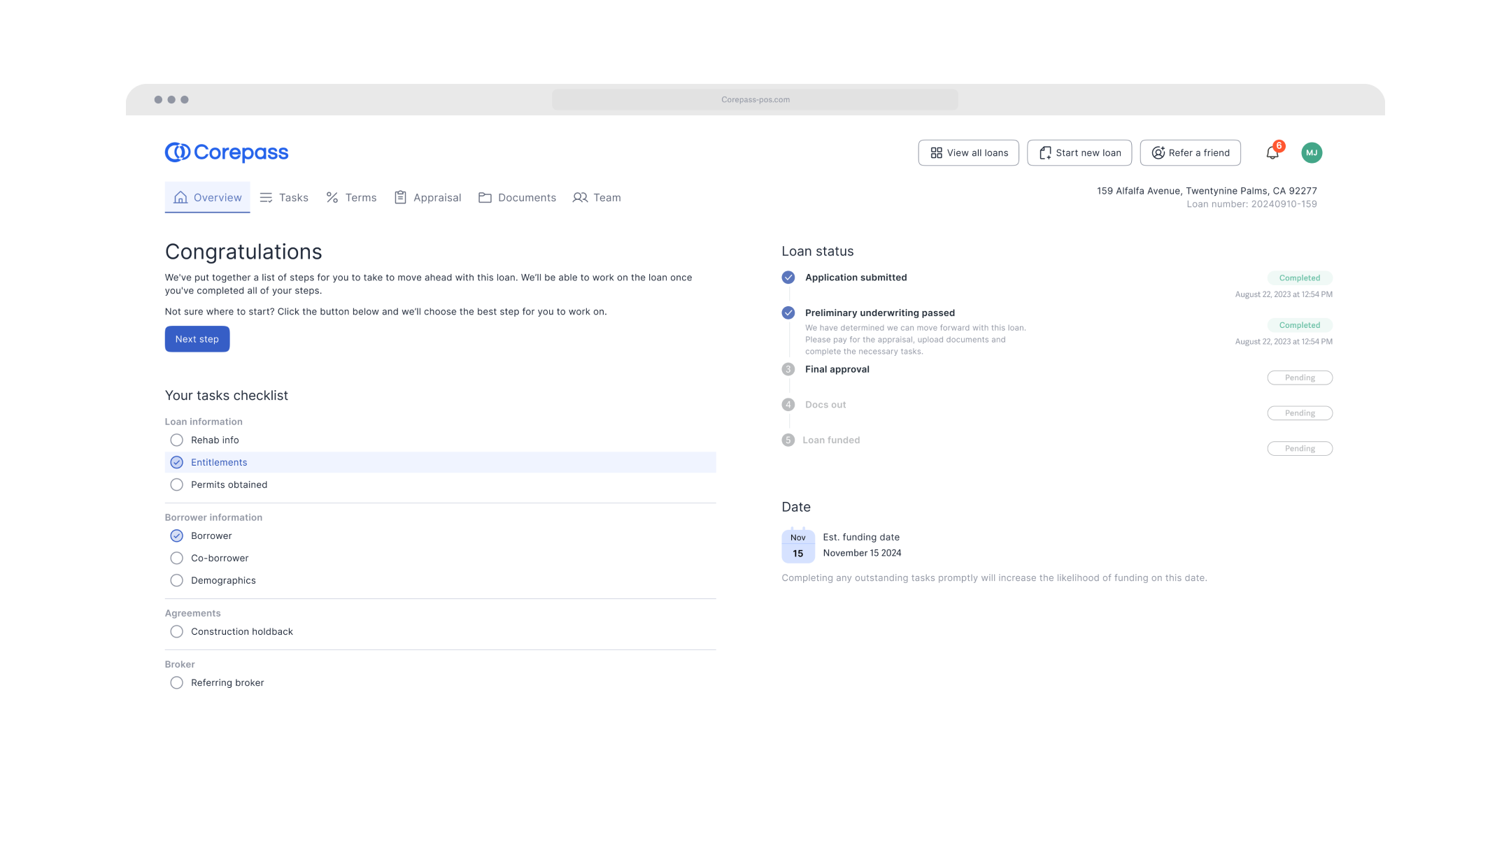The image size is (1511, 841).
Task: Click the Start new loan button
Action: point(1079,152)
